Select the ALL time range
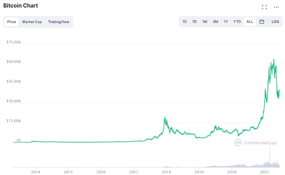The image size is (285, 175). (x=249, y=22)
